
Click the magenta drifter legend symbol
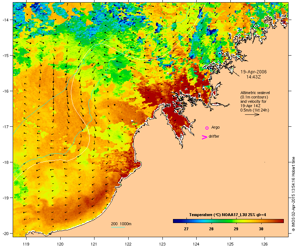coord(205,137)
